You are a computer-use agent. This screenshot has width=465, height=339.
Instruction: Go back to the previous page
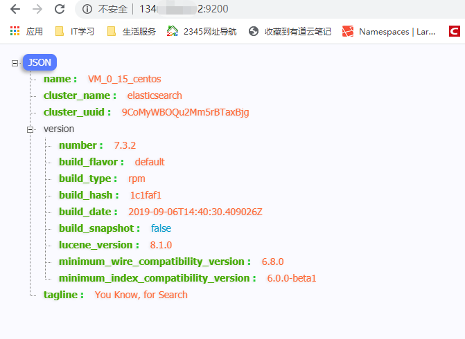pyautogui.click(x=15, y=9)
